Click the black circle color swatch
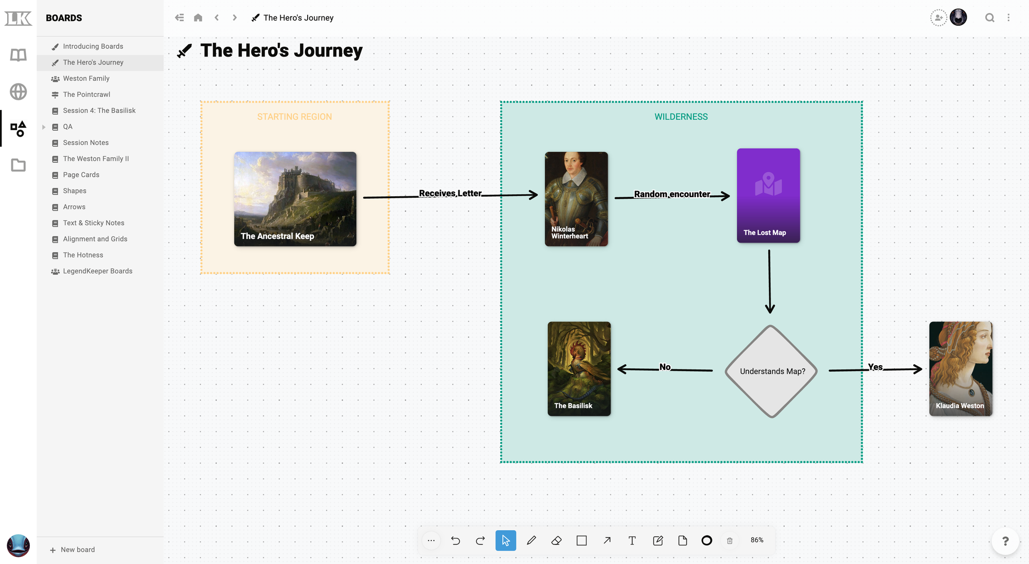 tap(706, 540)
